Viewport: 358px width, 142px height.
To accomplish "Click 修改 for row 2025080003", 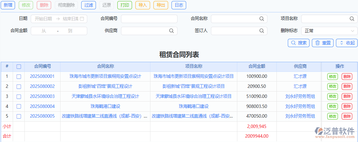I will (x=332, y=97).
